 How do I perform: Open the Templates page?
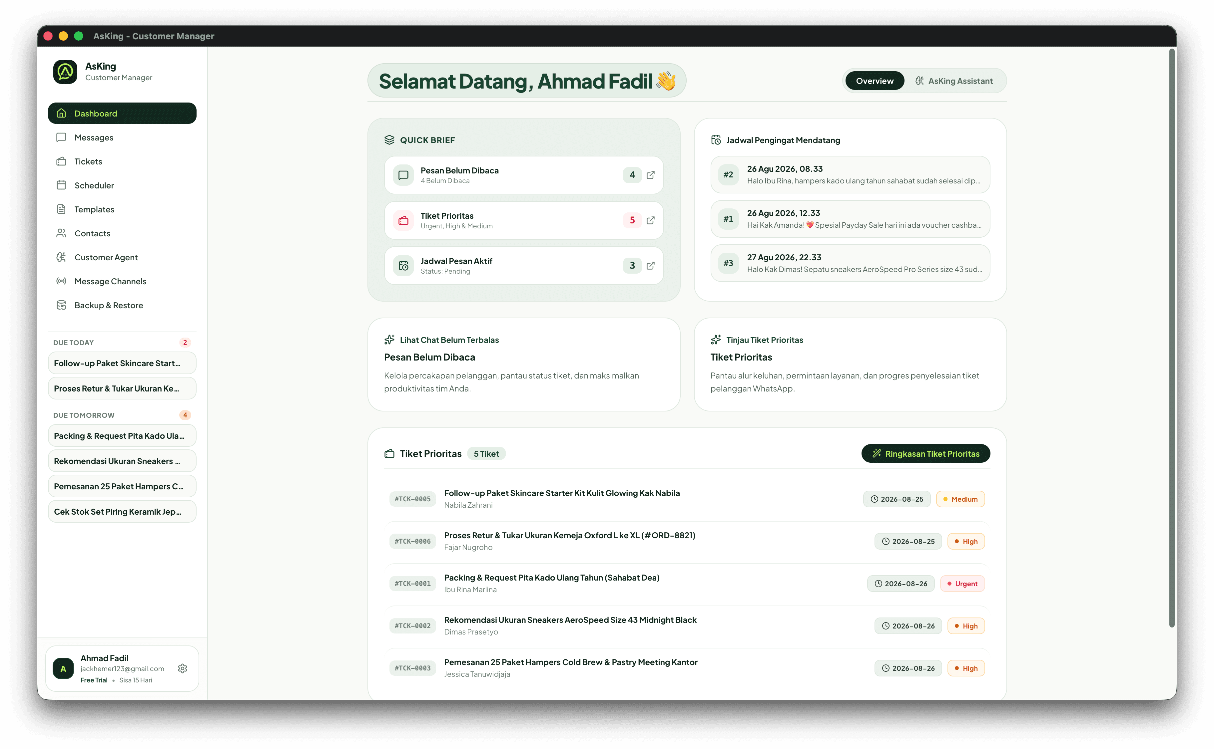(122, 209)
